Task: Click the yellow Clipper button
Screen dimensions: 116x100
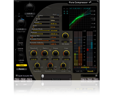Action: click(22, 65)
